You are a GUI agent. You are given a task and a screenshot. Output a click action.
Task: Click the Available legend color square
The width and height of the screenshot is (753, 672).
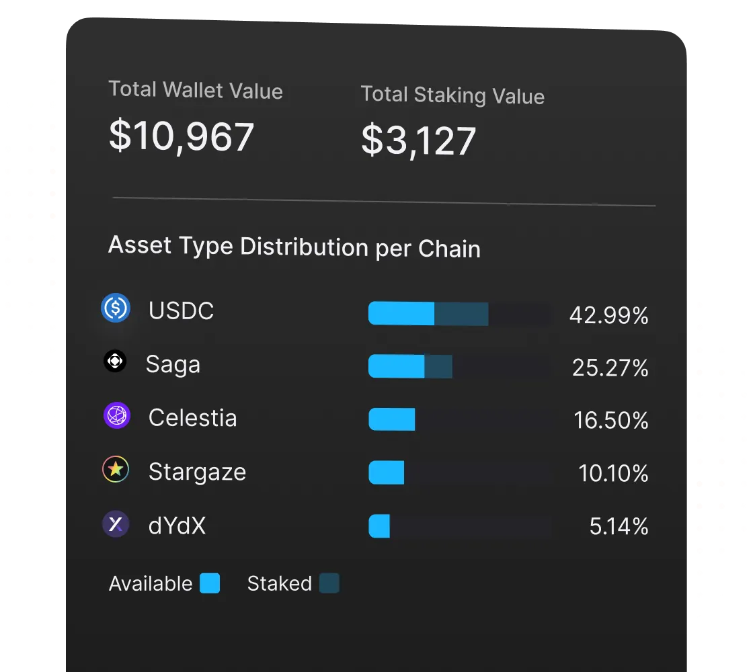pos(209,583)
